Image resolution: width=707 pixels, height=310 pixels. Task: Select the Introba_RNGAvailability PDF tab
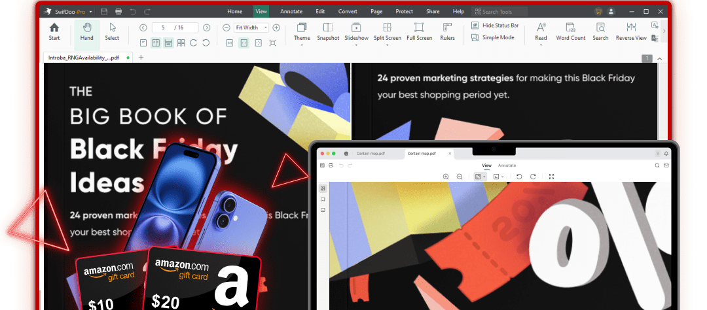88,57
